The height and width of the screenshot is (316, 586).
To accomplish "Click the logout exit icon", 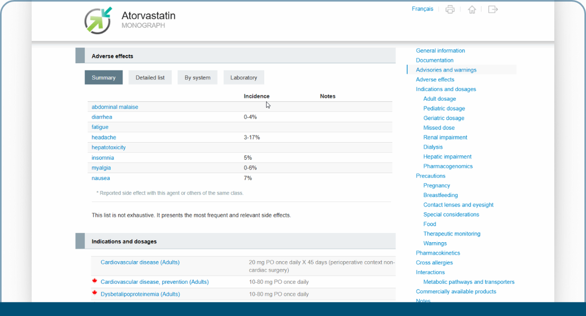I will tap(493, 9).
